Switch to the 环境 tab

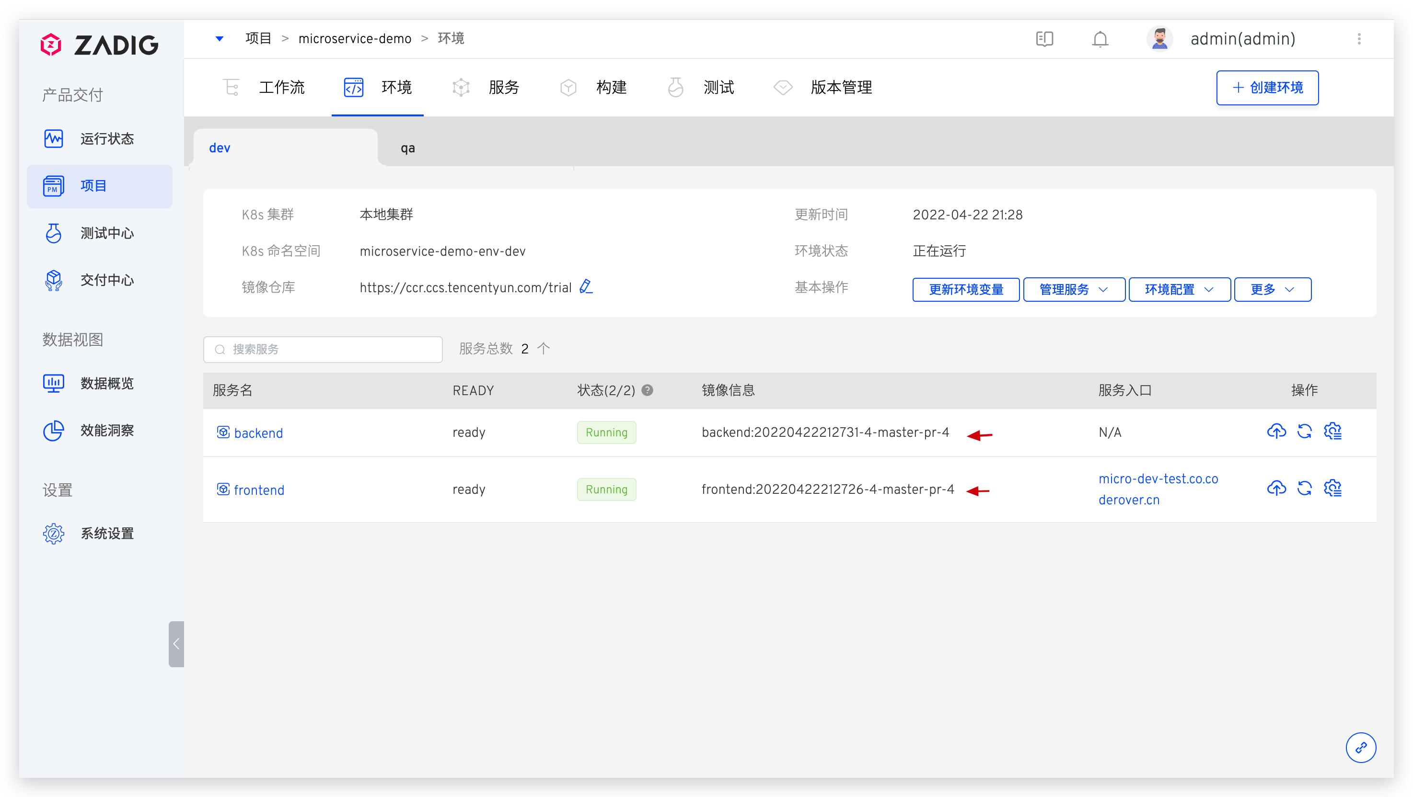377,87
